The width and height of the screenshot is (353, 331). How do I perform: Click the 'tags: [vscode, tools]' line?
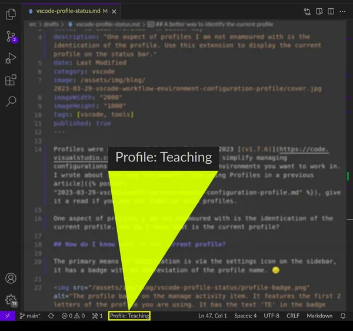point(94,115)
